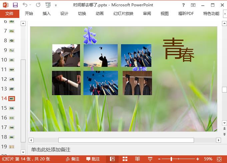The image size is (227, 163).
Task: Open the 插入 ribbon tab
Action: (47, 14)
